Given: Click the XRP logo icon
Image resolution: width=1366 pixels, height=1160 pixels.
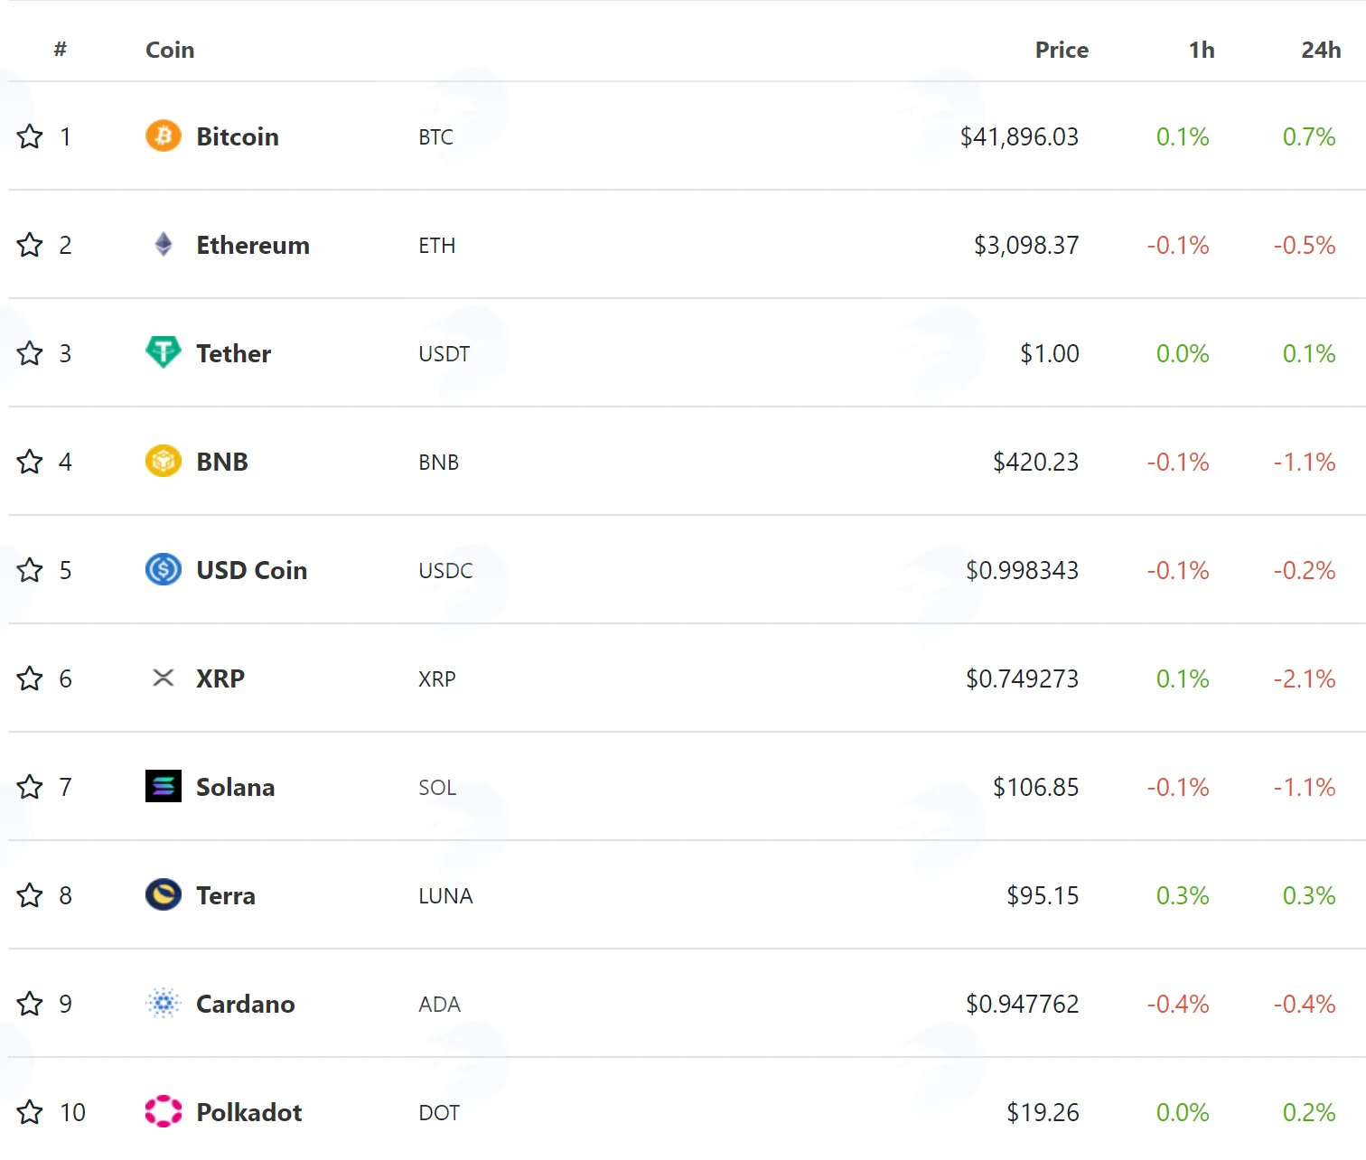Looking at the screenshot, I should 164,678.
